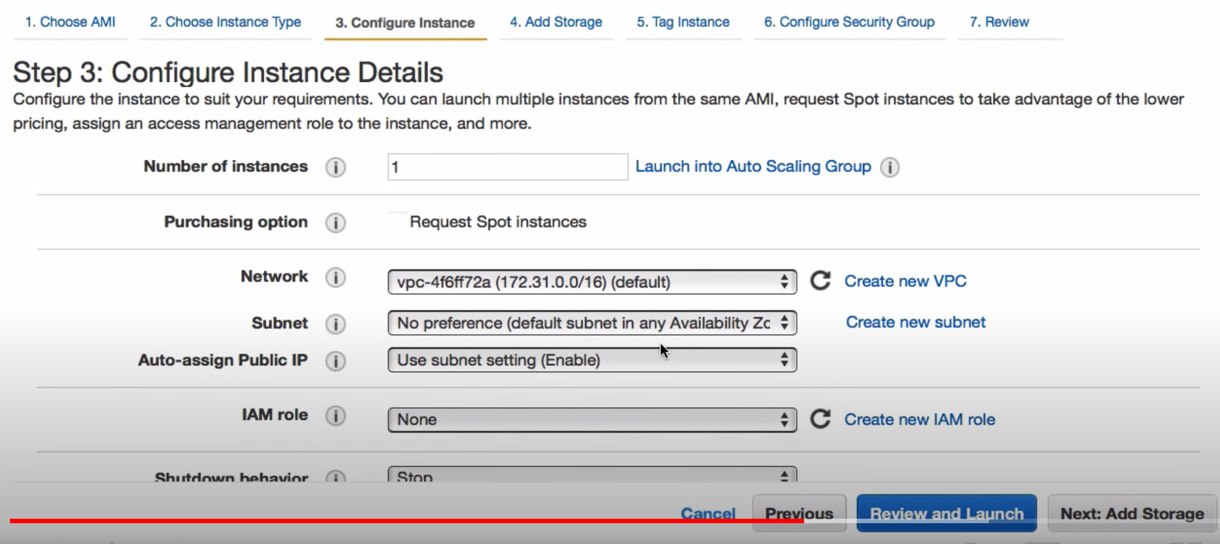This screenshot has height=544, width=1220.
Task: Click the Previous button
Action: tap(799, 513)
